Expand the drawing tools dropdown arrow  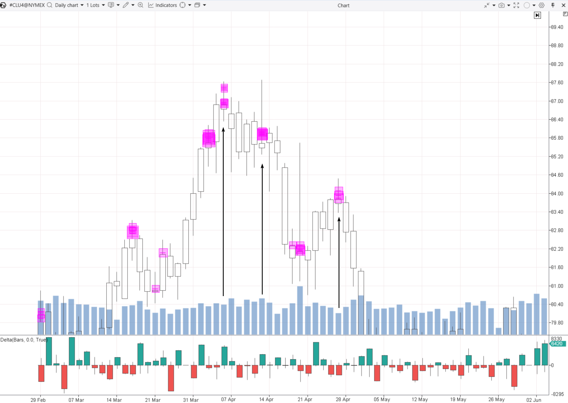[x=133, y=5]
